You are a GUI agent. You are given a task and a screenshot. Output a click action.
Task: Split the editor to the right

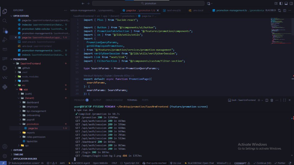point(285,11)
